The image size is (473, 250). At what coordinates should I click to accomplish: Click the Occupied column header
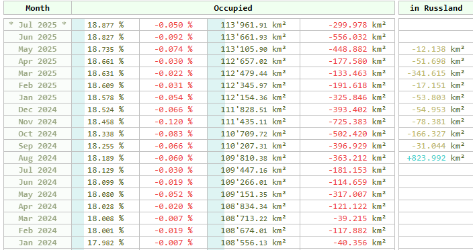click(x=233, y=8)
